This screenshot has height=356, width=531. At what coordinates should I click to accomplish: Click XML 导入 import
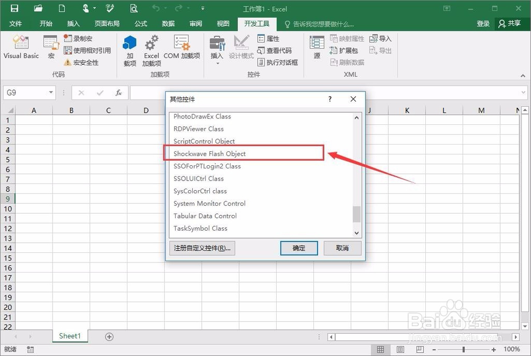[x=380, y=39]
